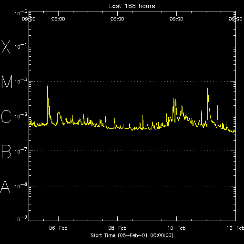Click the X flare class label
The width and height of the screenshot is (244, 244).
6,47
